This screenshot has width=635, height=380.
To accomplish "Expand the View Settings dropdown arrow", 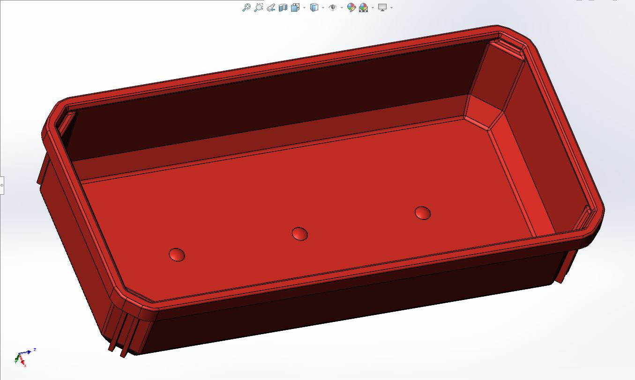I will (x=391, y=7).
